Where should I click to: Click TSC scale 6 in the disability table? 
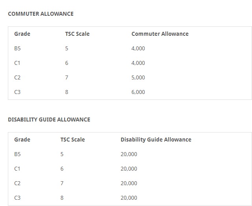[x=62, y=169]
